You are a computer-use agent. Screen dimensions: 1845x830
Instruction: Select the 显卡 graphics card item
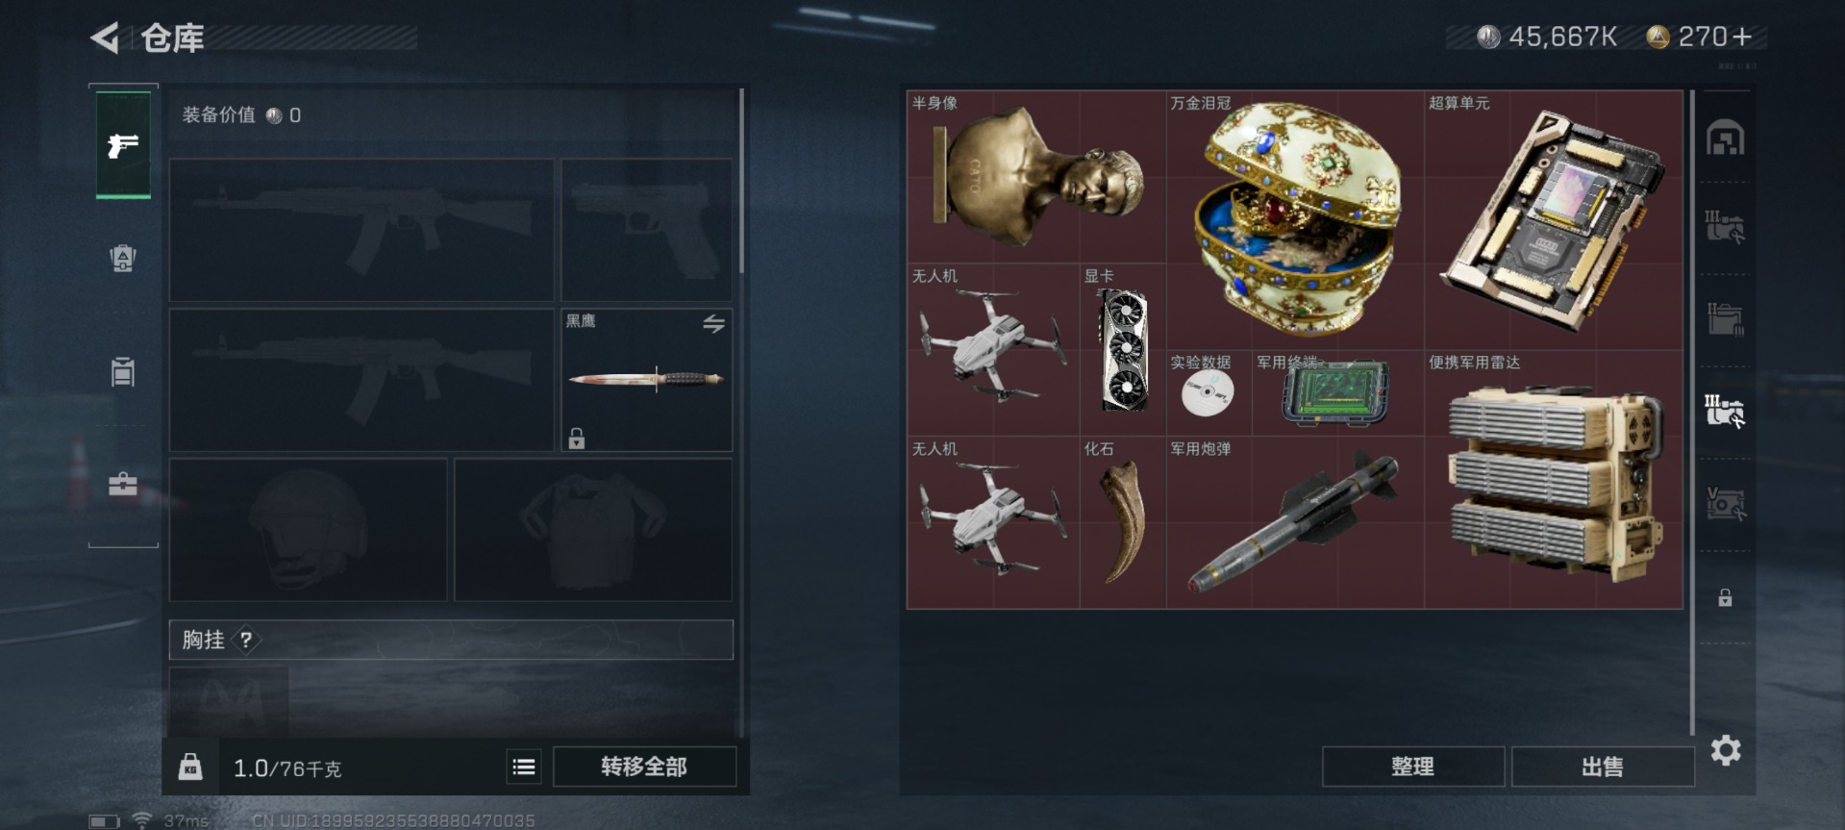1123,350
